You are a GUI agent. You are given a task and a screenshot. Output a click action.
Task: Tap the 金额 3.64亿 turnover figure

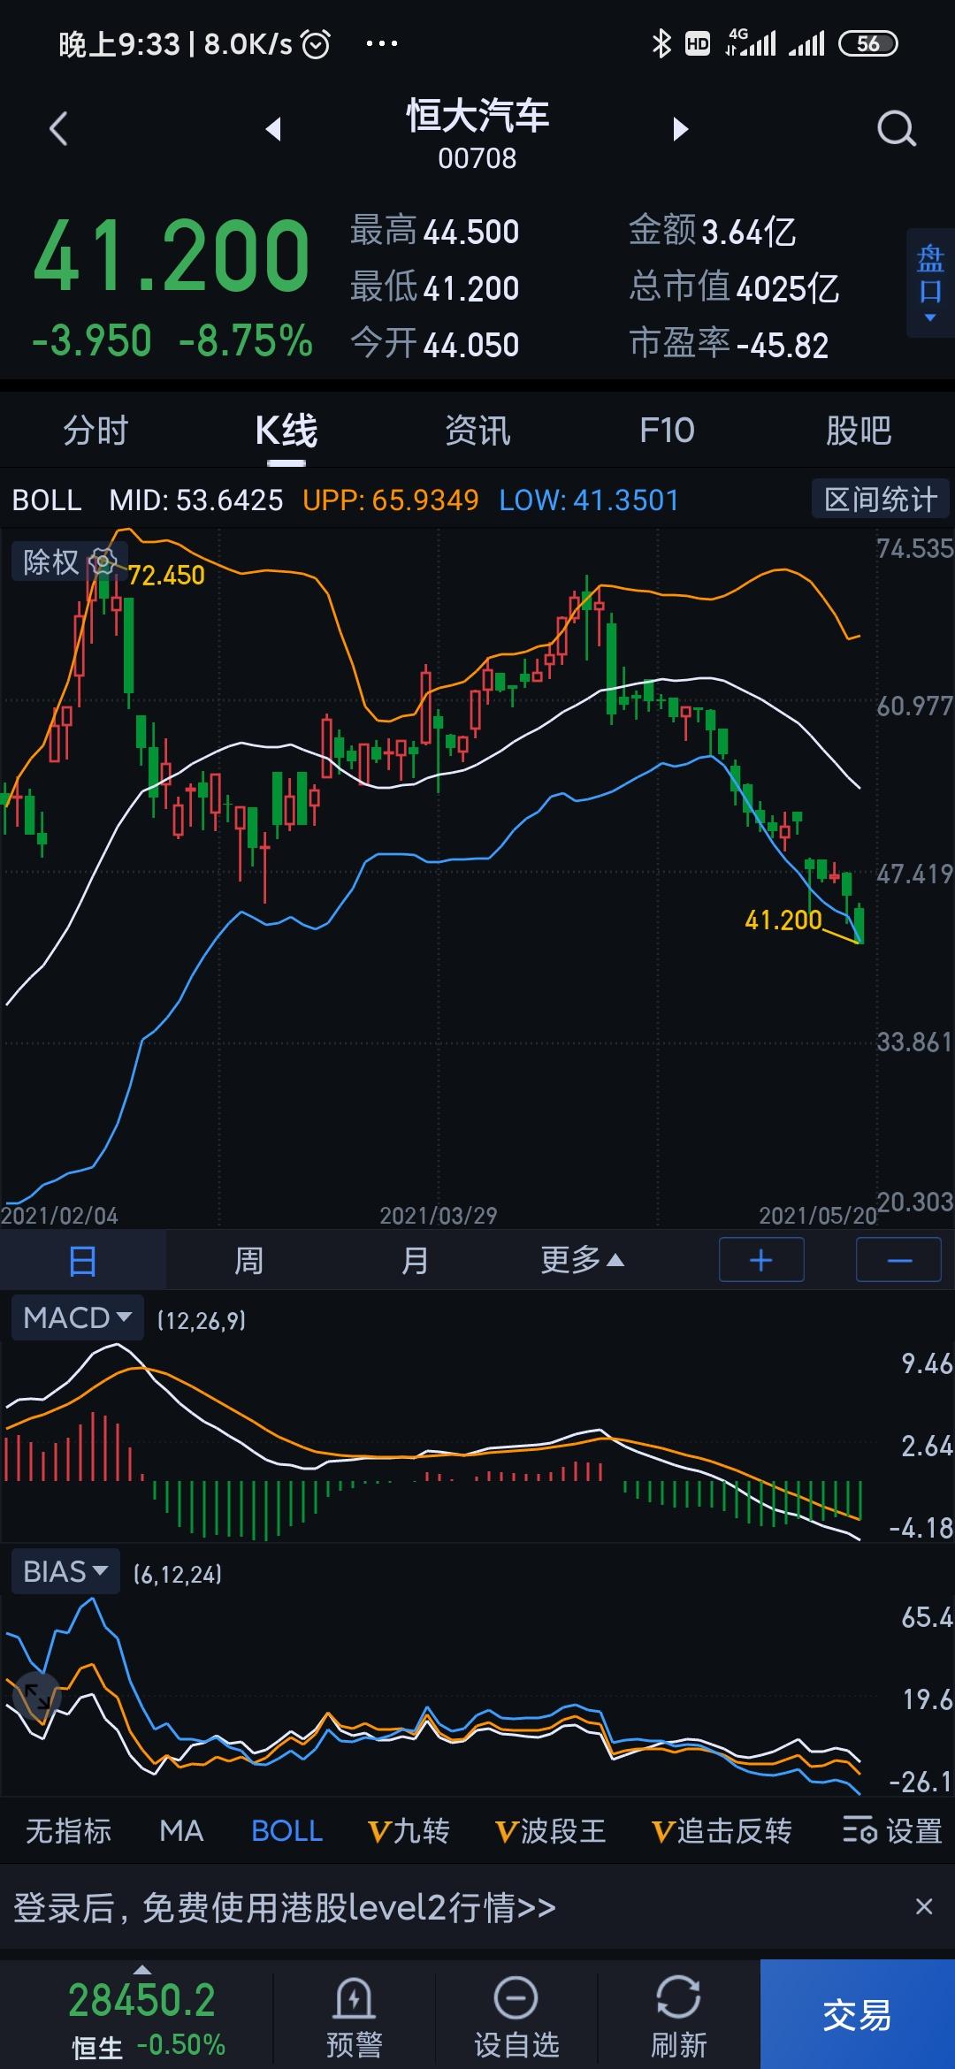(713, 232)
